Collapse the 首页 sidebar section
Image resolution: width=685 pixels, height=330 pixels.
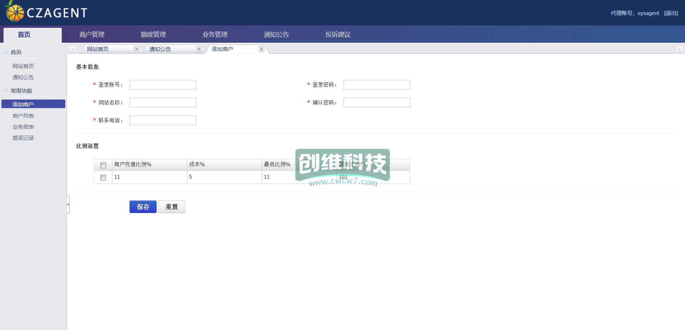6,52
